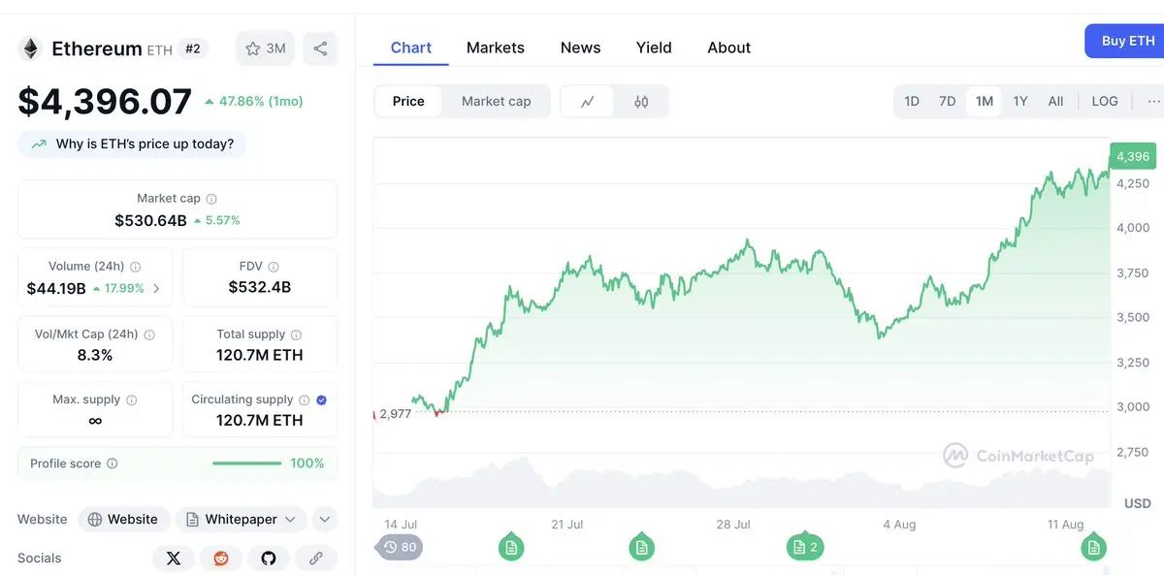Image resolution: width=1164 pixels, height=575 pixels.
Task: Expand more website links chevron
Action: point(325,520)
